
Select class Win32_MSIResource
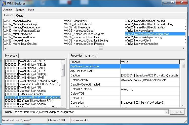click(x=77, y=27)
